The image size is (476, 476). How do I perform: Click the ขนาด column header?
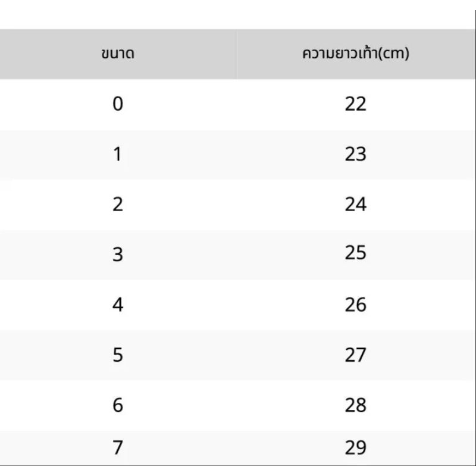tap(118, 54)
